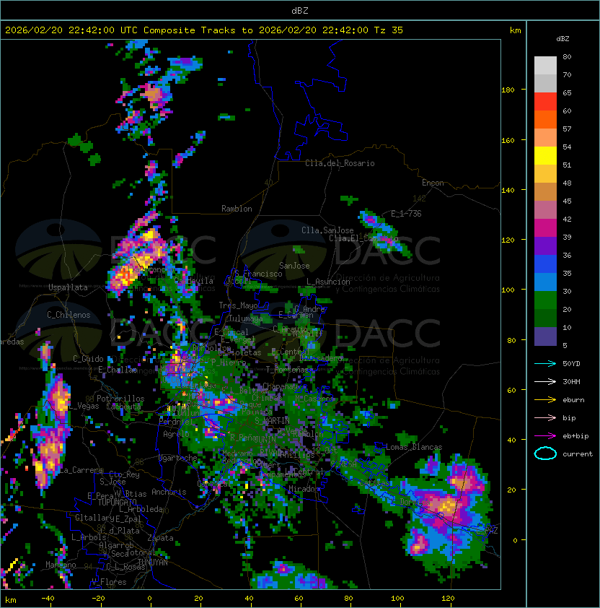Click the 180 km tick on the vertical axis

[508, 90]
